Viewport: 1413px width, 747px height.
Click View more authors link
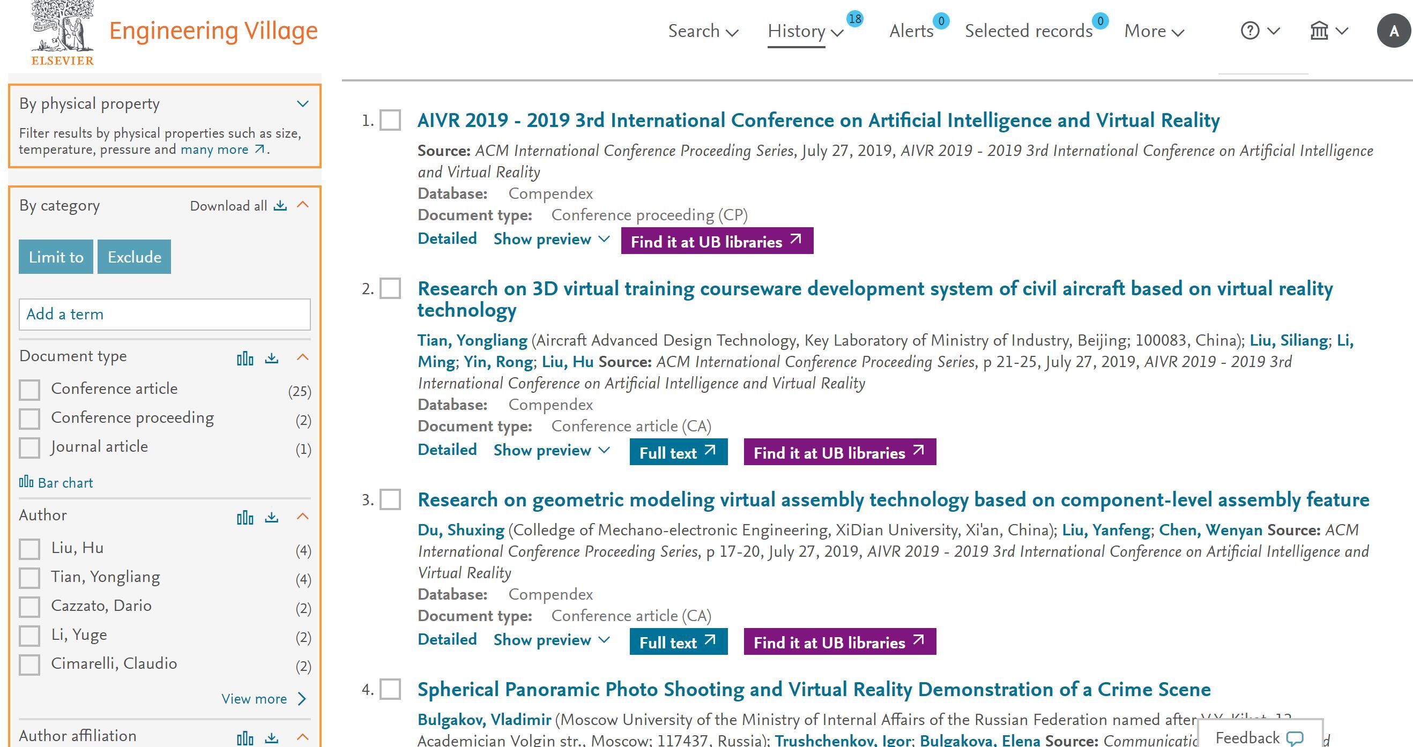(264, 699)
